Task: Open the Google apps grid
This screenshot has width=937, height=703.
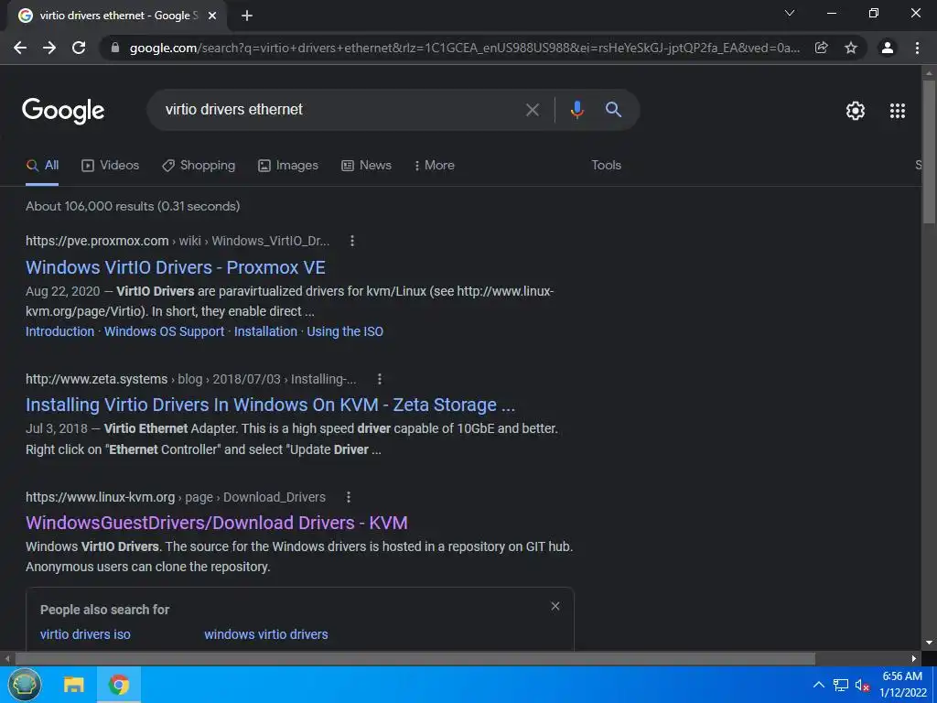Action: point(898,111)
